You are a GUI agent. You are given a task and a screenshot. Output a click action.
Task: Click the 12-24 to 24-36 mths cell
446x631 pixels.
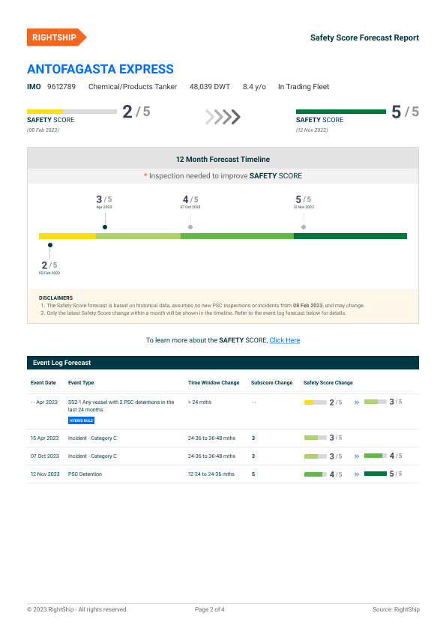click(x=211, y=474)
